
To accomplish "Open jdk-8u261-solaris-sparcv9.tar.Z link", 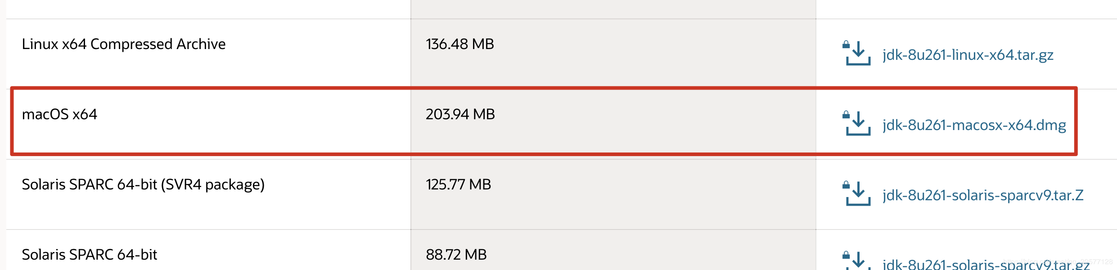I will pyautogui.click(x=983, y=195).
